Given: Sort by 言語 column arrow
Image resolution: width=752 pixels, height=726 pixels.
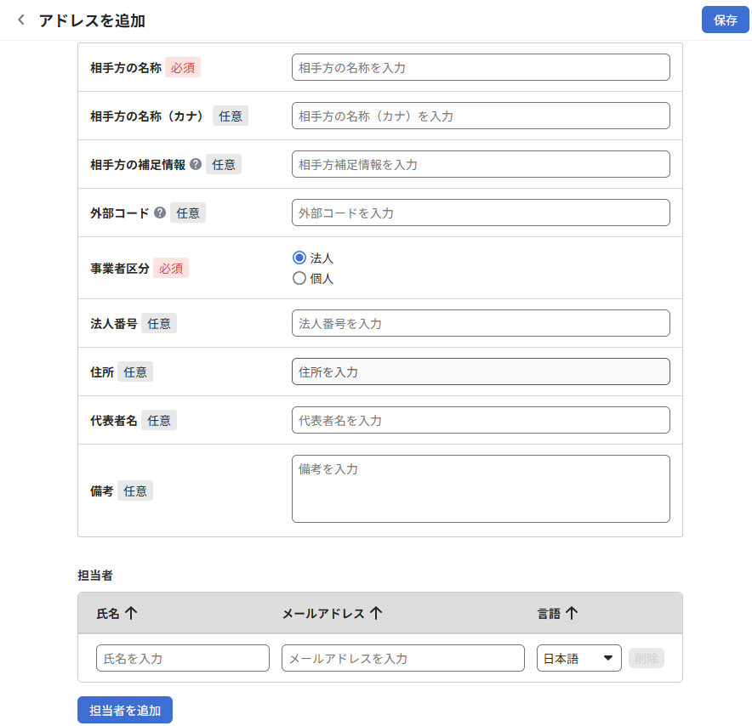Looking at the screenshot, I should pyautogui.click(x=572, y=613).
